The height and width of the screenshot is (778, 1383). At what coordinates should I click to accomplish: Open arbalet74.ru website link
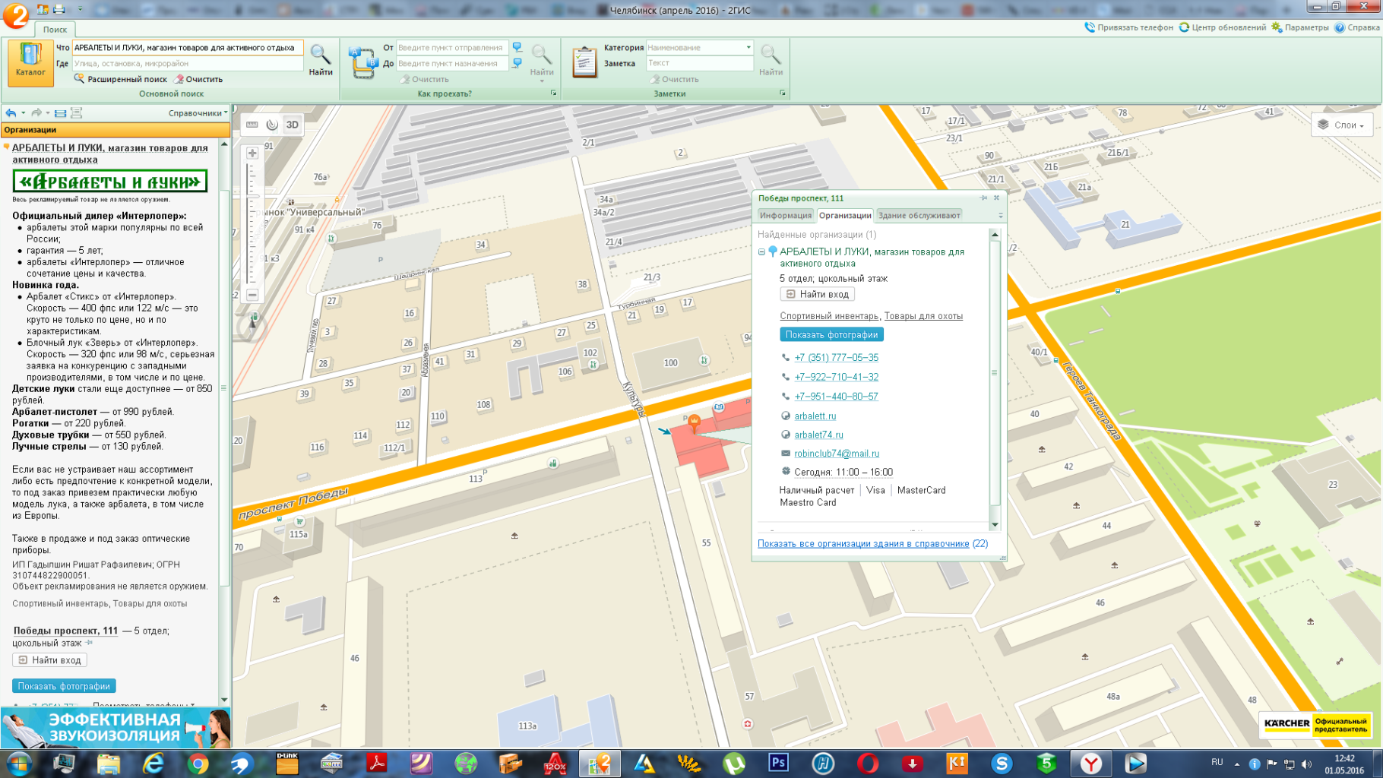coord(818,435)
